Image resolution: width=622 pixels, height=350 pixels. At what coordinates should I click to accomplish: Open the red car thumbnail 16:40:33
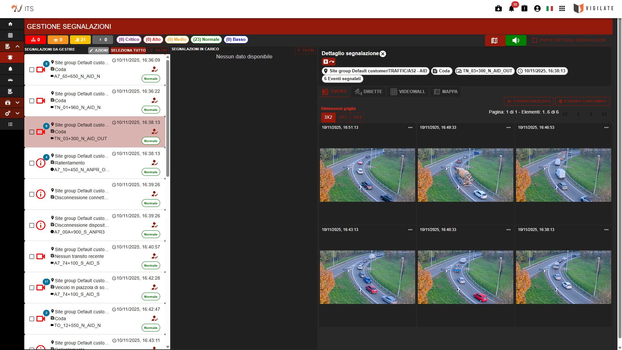tap(465, 277)
